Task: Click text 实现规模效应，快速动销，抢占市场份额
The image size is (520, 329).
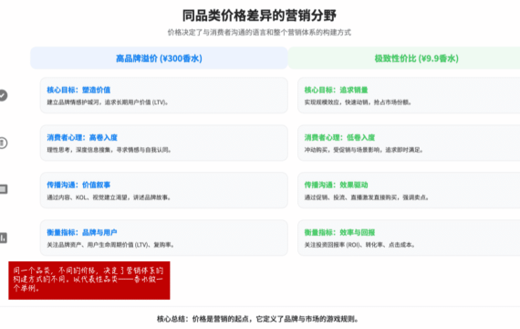Action: point(358,102)
